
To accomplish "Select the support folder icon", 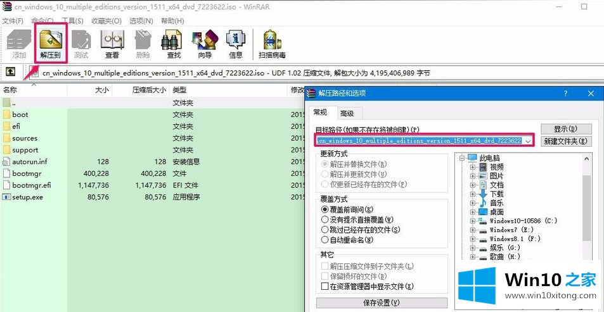I will pyautogui.click(x=6, y=149).
